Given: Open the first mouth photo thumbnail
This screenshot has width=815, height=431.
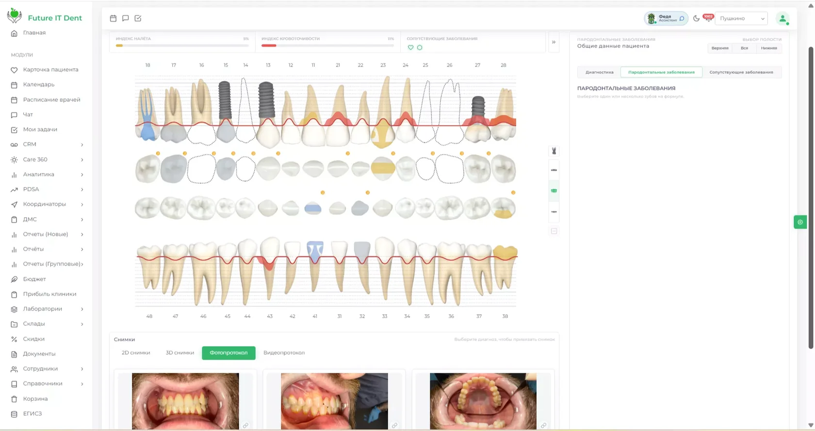Looking at the screenshot, I should tap(185, 401).
